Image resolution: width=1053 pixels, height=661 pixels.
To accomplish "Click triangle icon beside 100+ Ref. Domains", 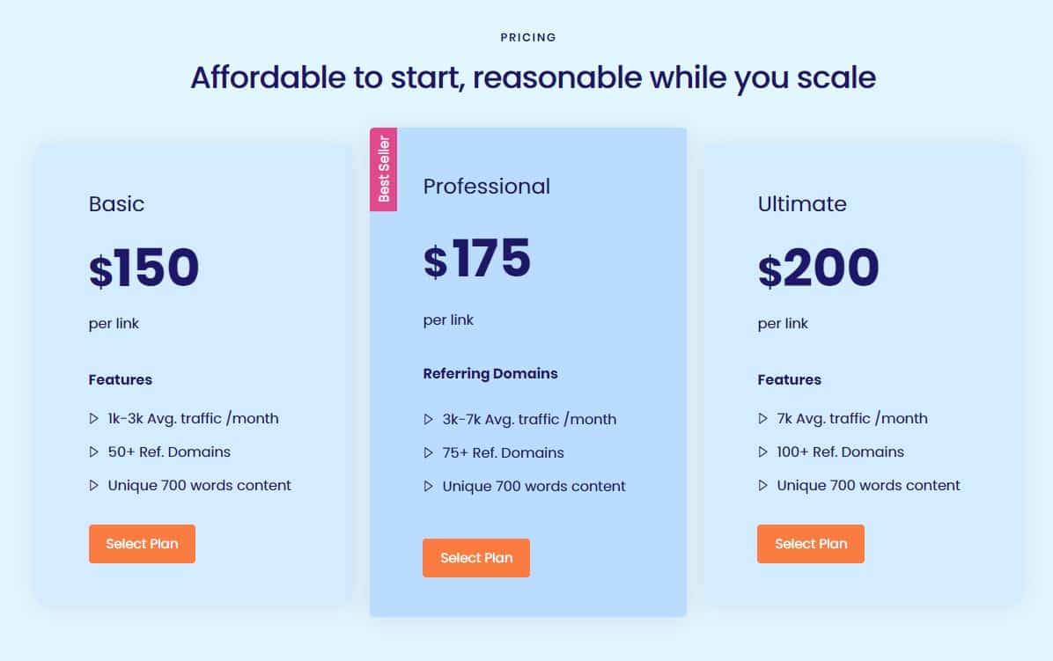I will 762,452.
